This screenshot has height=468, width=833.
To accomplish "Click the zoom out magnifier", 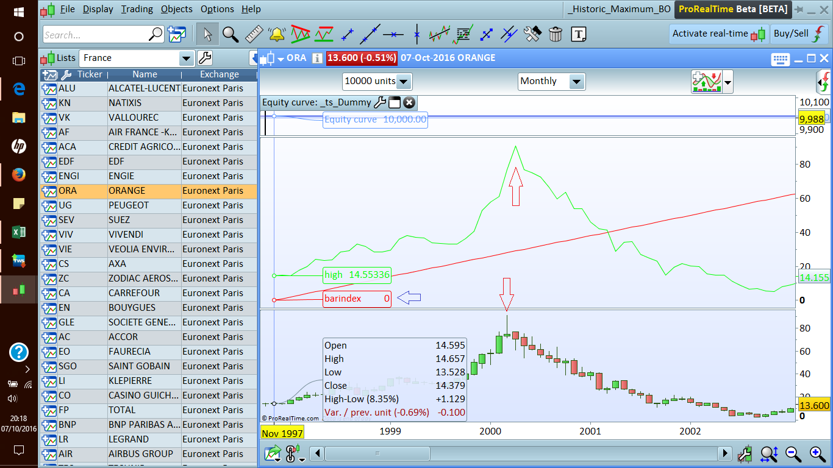I will [793, 453].
